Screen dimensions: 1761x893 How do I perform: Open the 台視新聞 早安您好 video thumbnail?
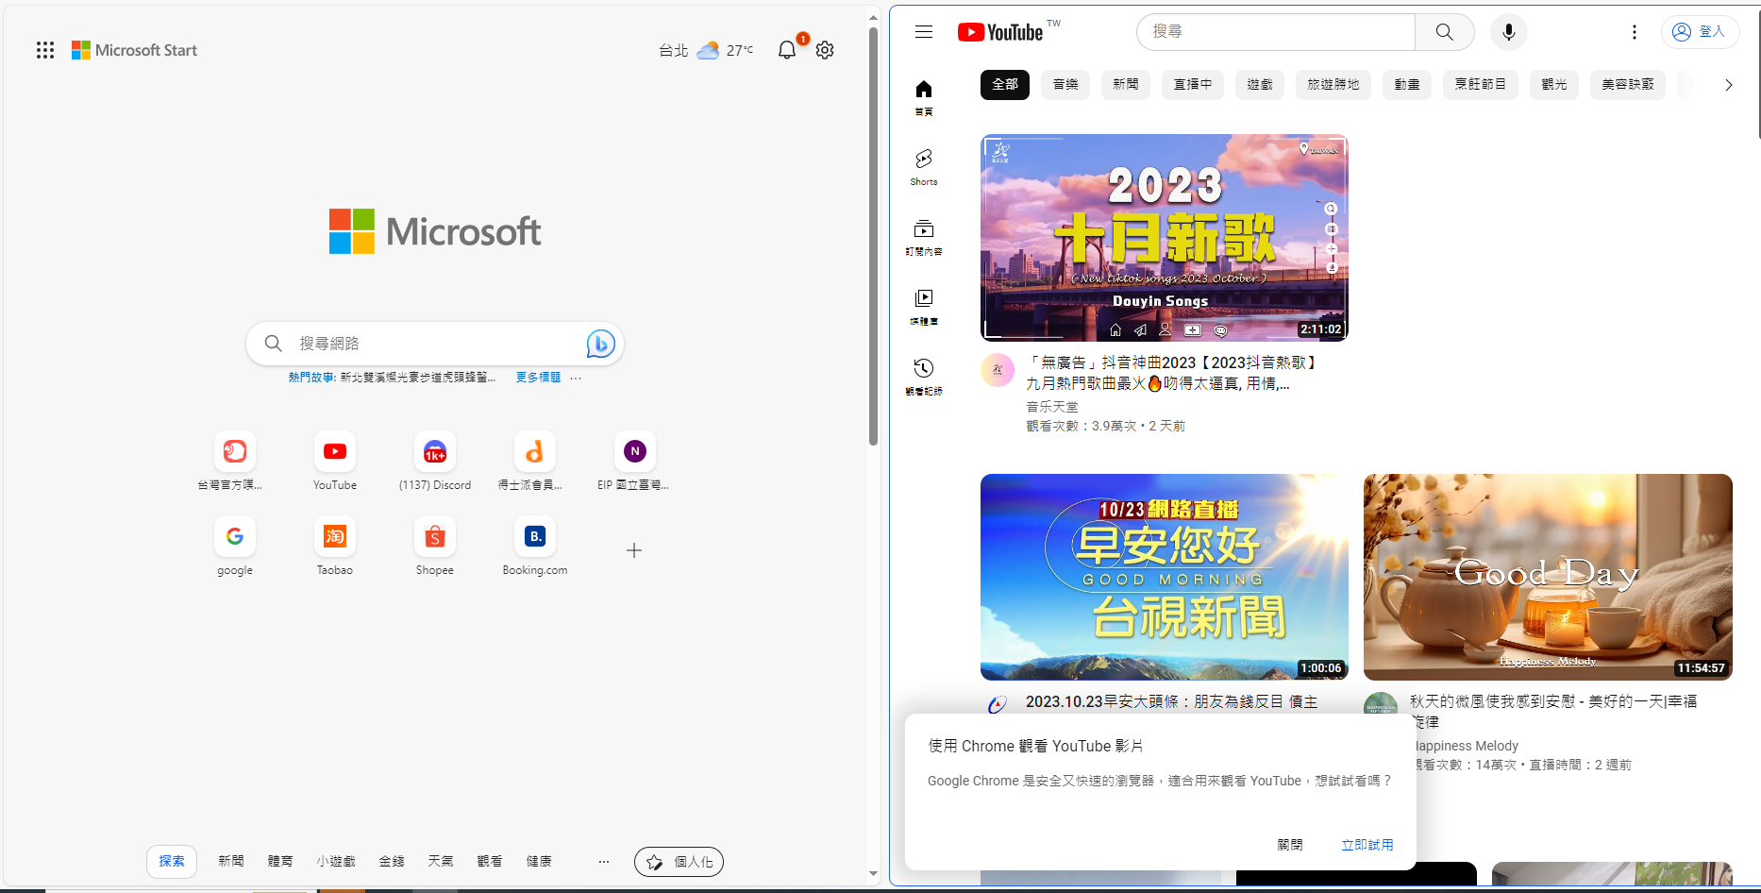[x=1165, y=577]
